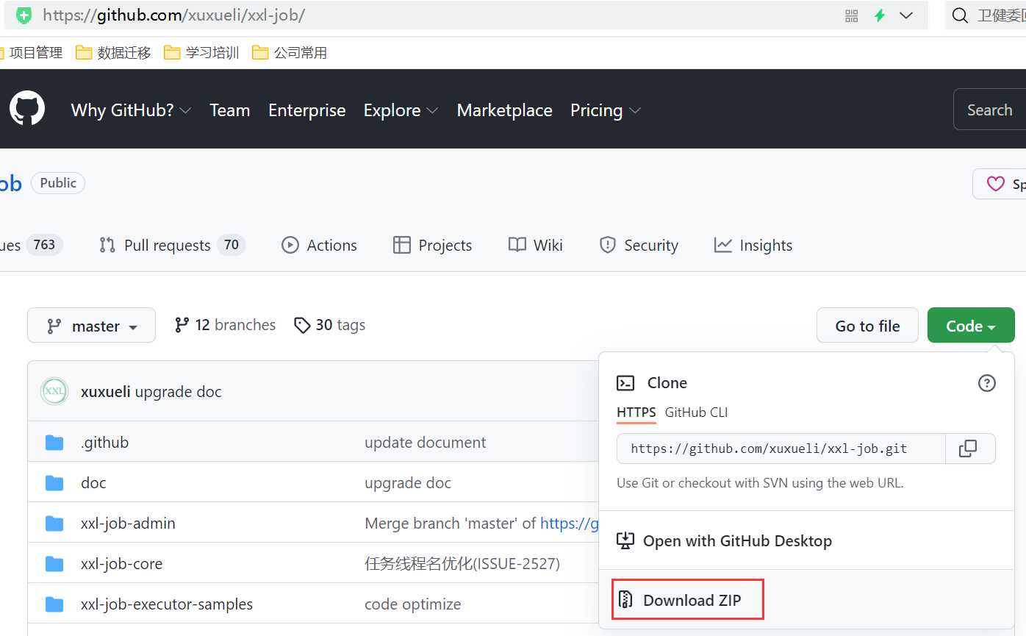Focus the GitHub Search field
The height and width of the screenshot is (636, 1026).
[989, 110]
